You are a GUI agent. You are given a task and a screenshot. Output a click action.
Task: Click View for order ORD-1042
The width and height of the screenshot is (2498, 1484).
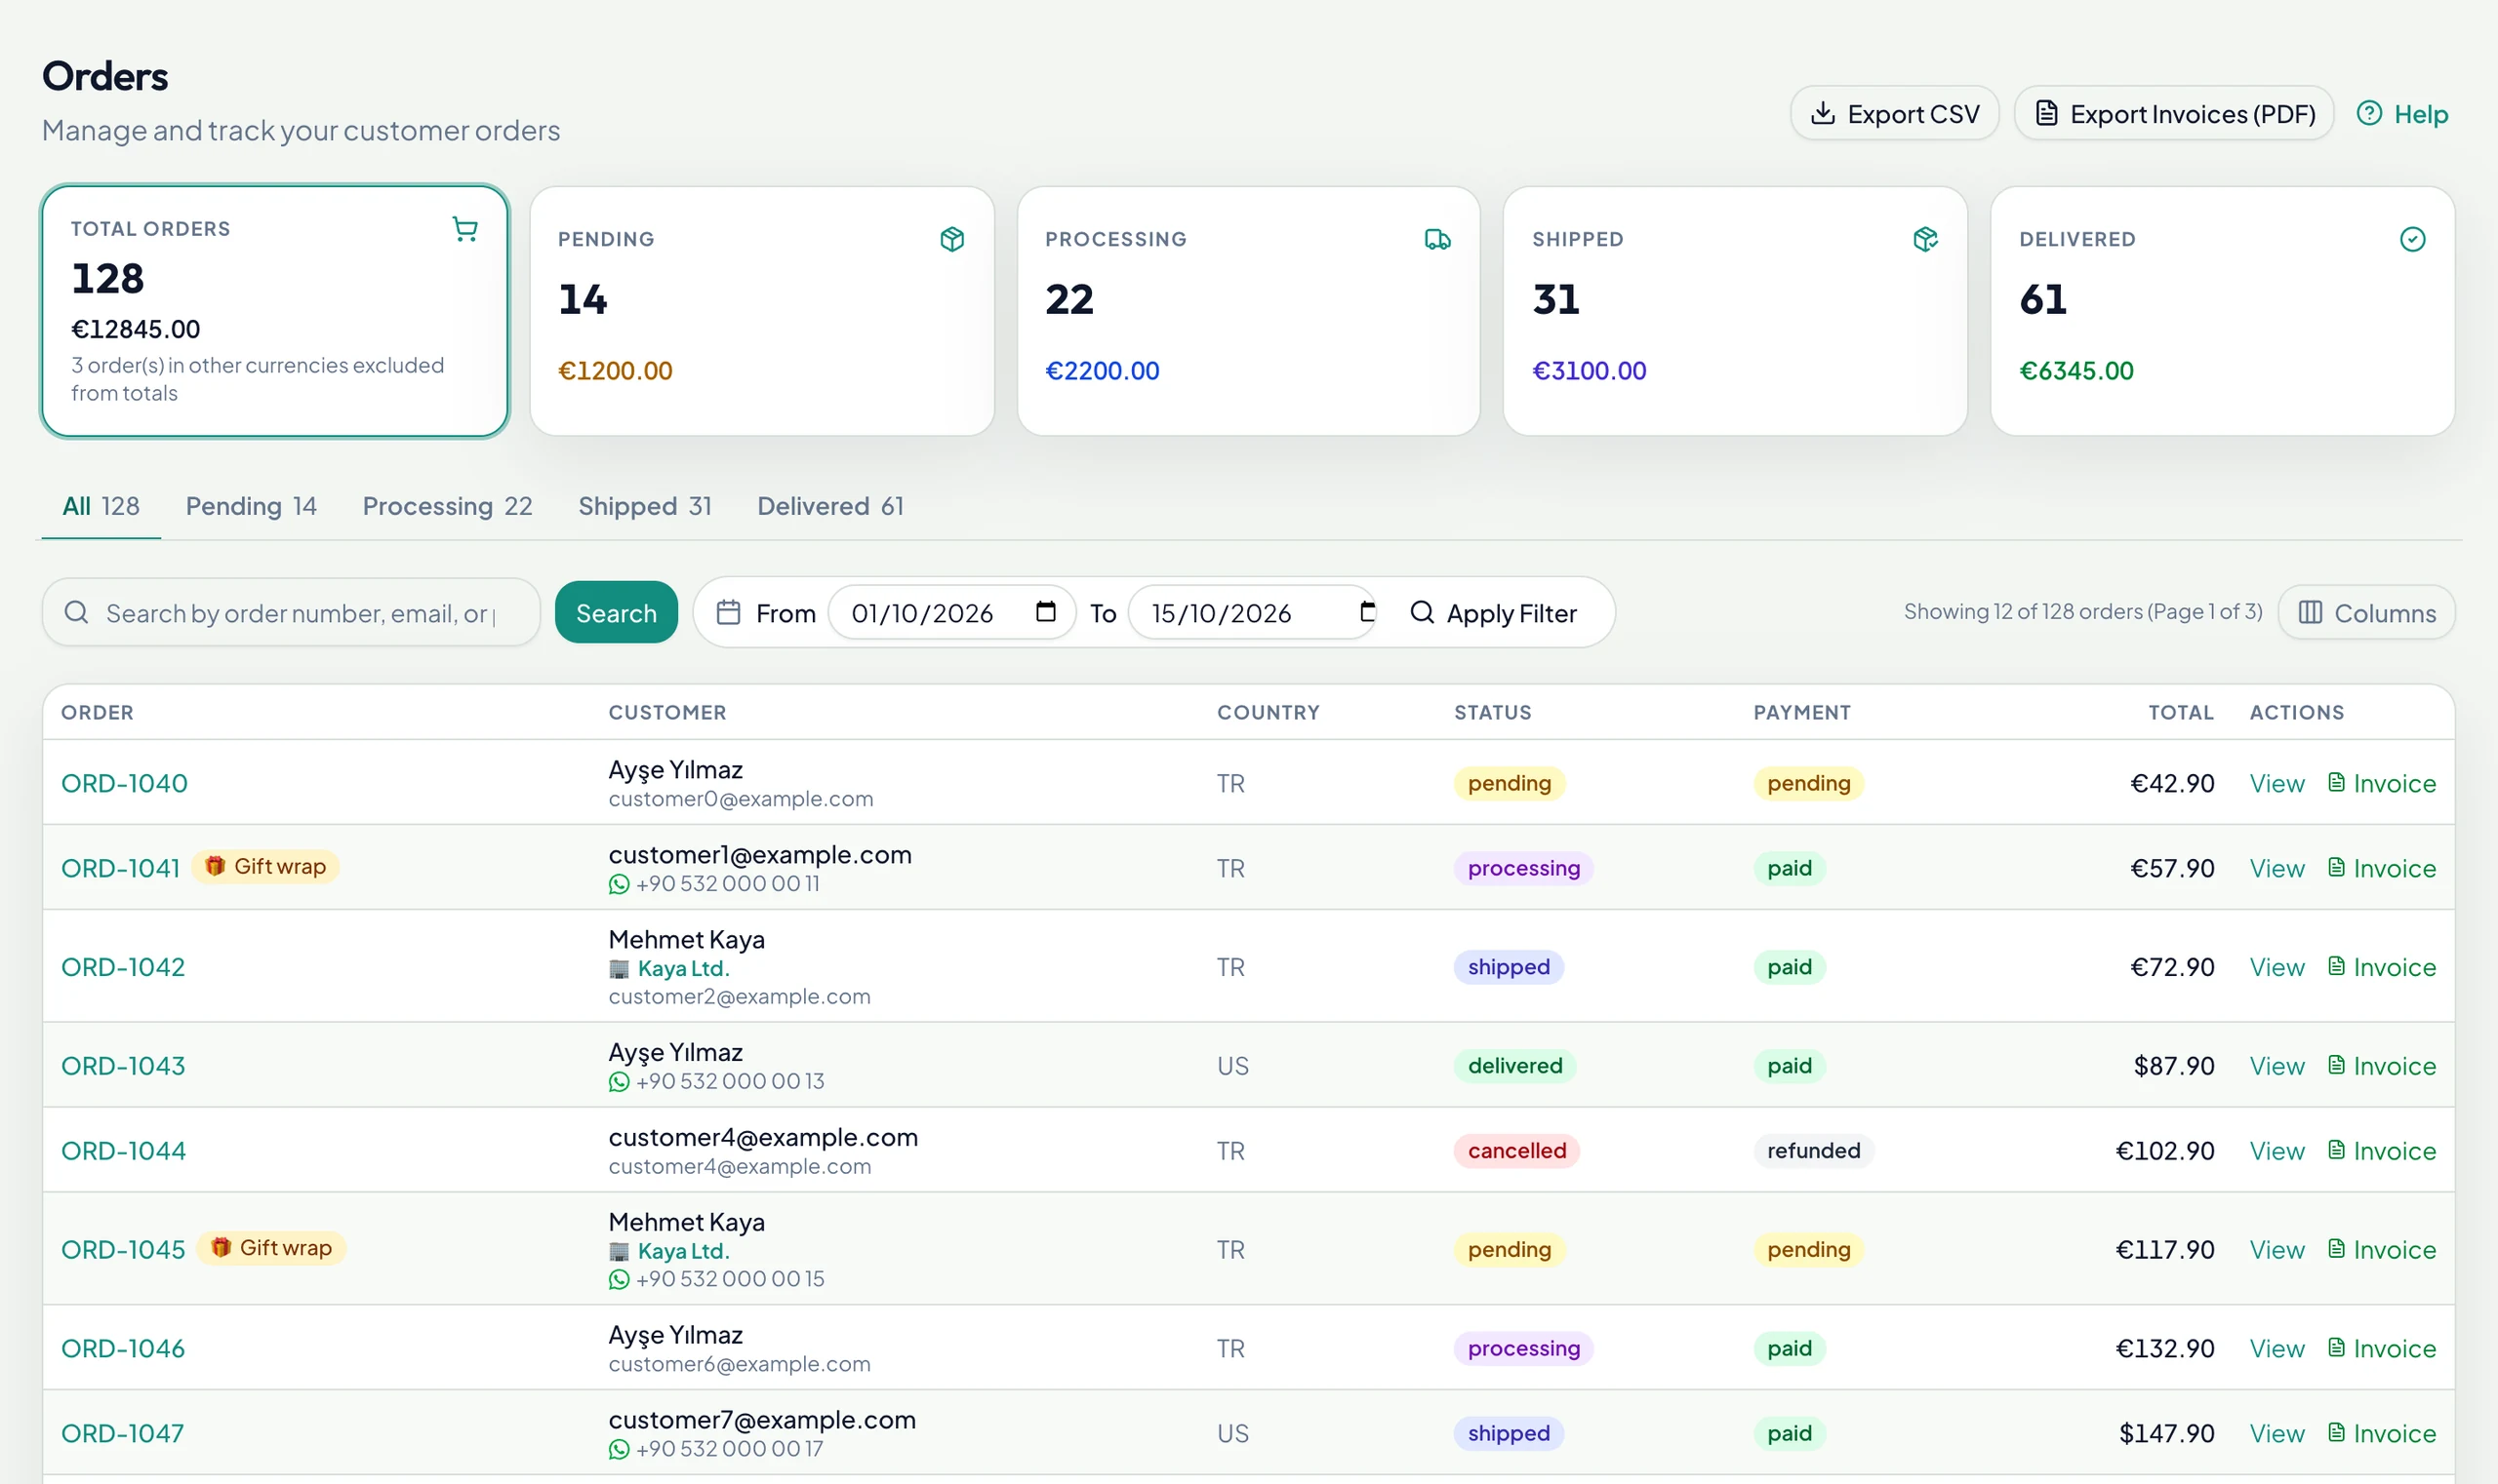click(x=2276, y=967)
